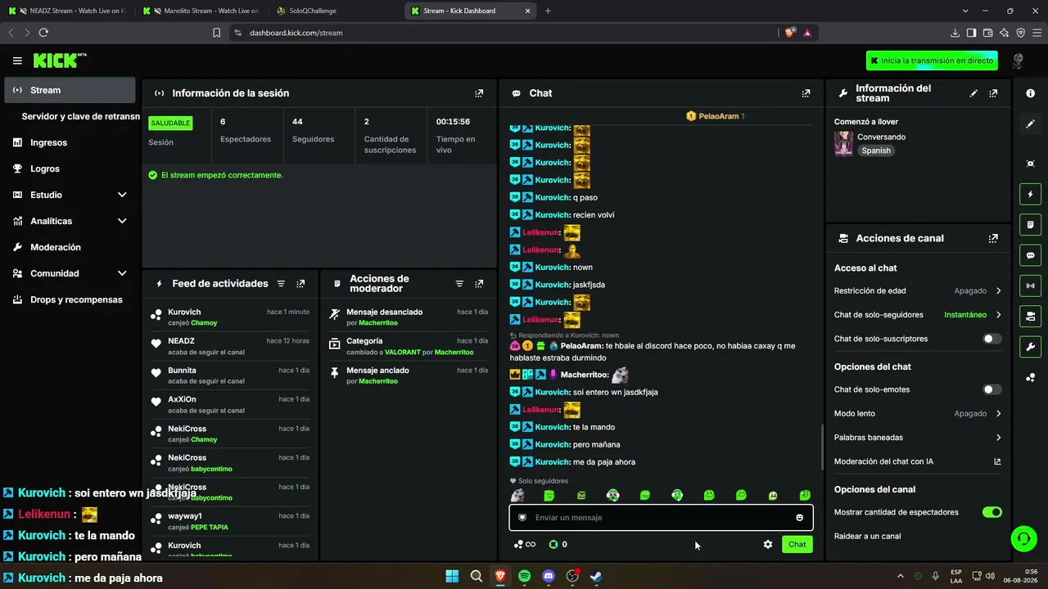
Task: Toggle the lightning bolt panel in right rail
Action: pyautogui.click(x=1030, y=195)
